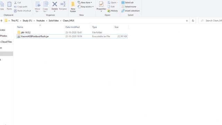Select XiaomiADBFastbootTools.jar file
This screenshot has width=222, height=125.
tap(35, 36)
